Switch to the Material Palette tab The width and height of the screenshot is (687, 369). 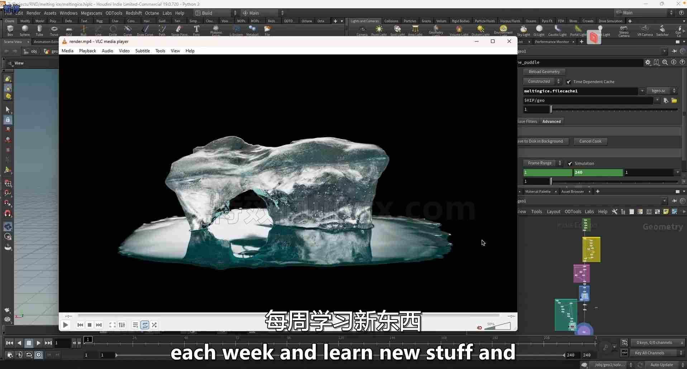pyautogui.click(x=538, y=192)
